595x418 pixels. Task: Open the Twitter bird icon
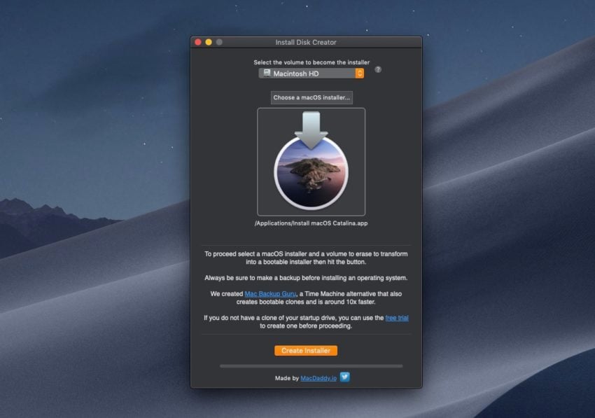tap(345, 377)
